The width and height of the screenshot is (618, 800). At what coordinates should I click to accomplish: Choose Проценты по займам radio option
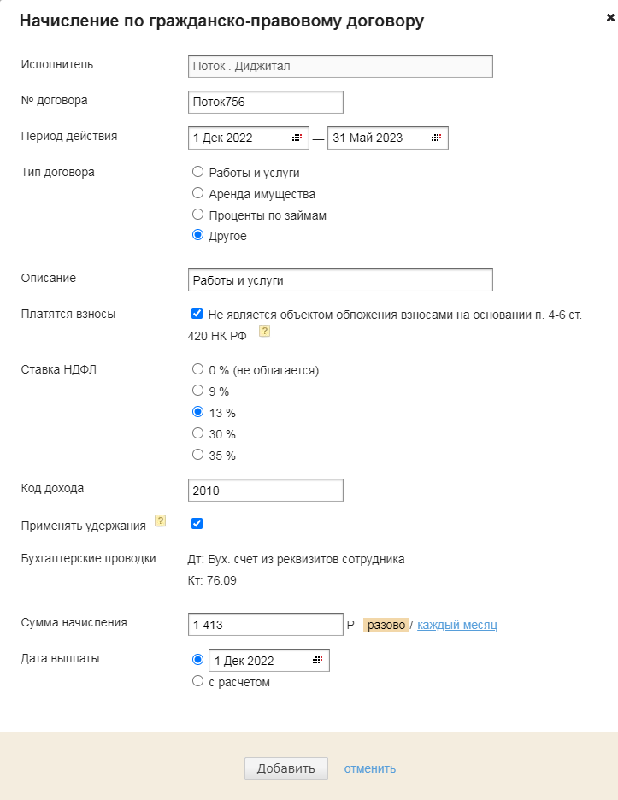click(x=197, y=215)
